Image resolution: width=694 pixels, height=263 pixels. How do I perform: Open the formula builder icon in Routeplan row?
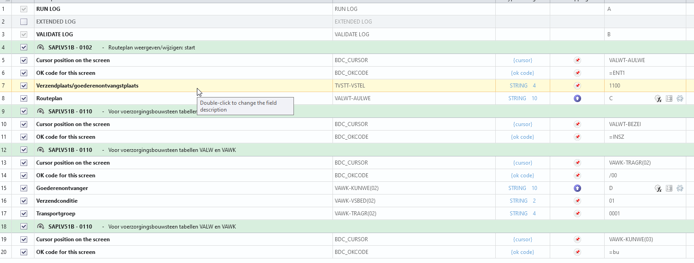[658, 98]
